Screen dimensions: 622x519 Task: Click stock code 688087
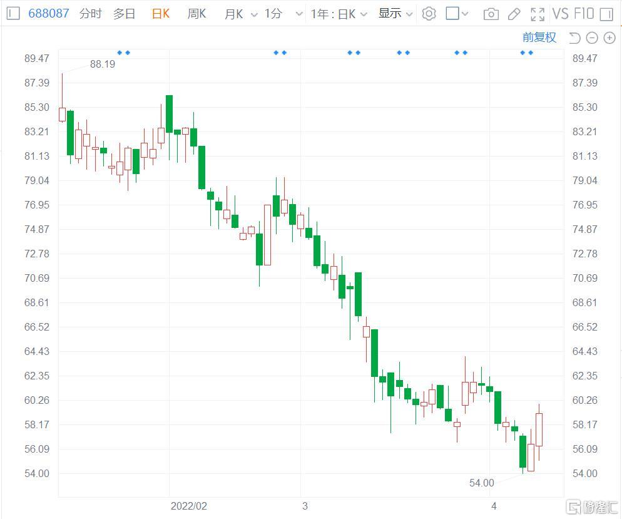(x=49, y=14)
